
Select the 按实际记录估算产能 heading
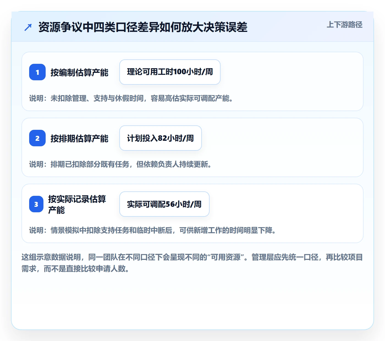[x=77, y=204]
